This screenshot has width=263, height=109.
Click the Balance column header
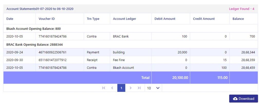238,19
